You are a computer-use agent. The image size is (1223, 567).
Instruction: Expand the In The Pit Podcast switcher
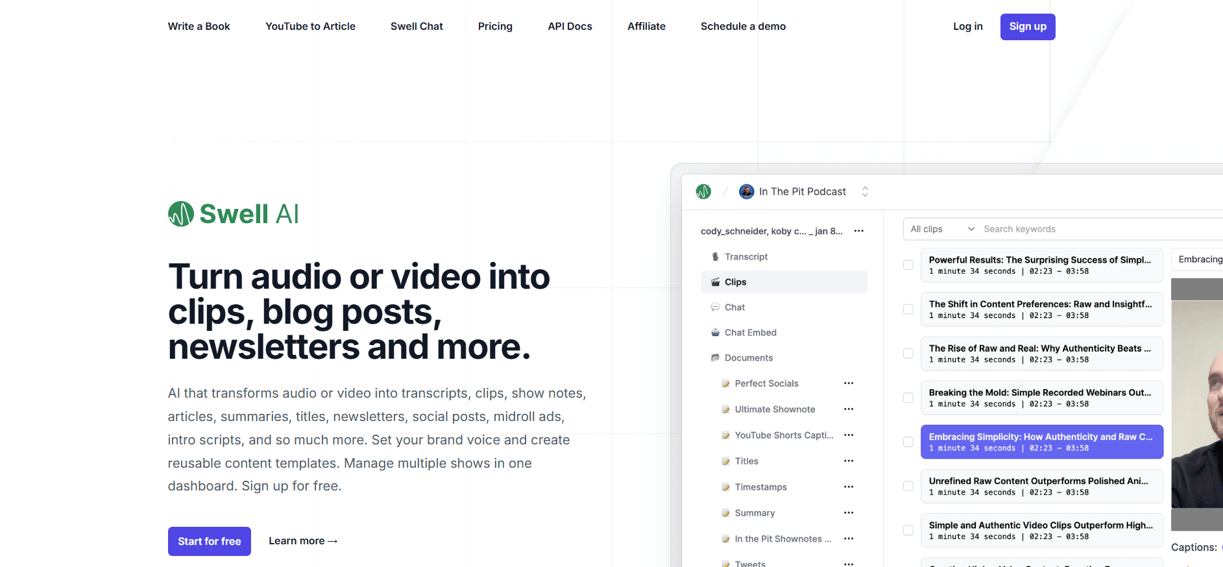click(x=865, y=191)
